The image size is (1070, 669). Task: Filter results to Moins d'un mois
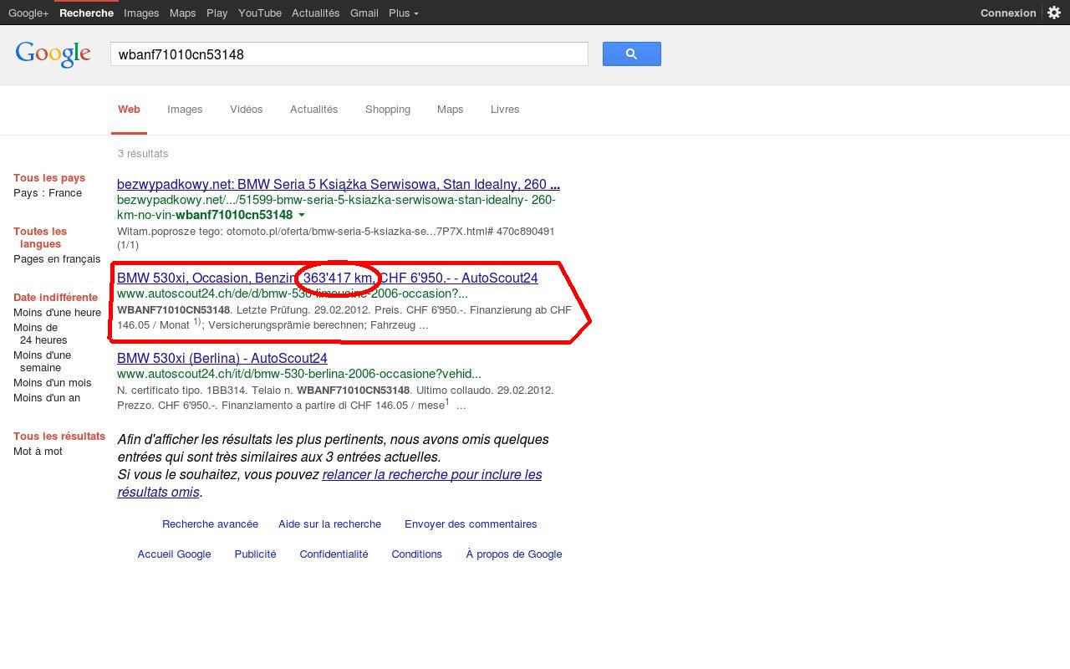(52, 383)
